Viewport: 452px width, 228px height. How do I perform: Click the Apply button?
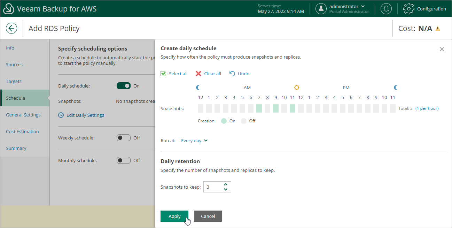coord(174,216)
